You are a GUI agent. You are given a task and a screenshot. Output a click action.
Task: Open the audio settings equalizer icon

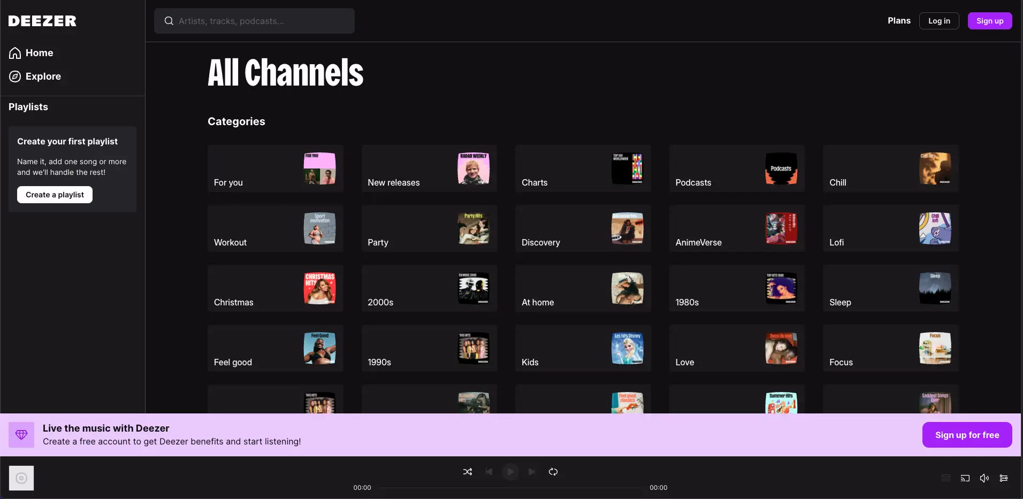(1004, 478)
